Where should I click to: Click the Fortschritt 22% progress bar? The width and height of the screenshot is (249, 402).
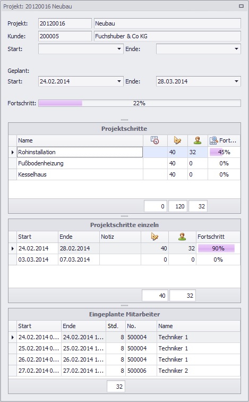coord(140,103)
